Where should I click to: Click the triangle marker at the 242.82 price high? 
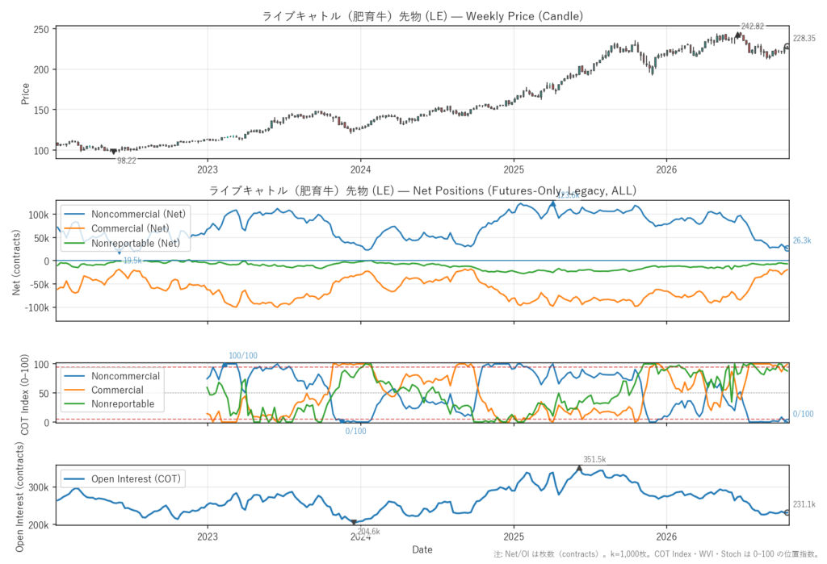(x=738, y=35)
